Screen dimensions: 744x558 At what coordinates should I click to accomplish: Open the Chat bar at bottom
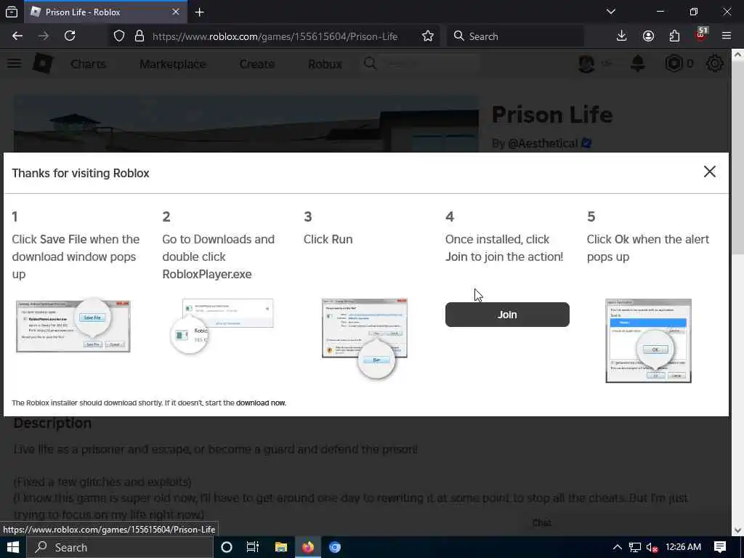(x=541, y=523)
